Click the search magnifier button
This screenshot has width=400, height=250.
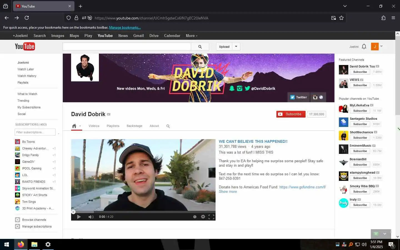tap(200, 47)
